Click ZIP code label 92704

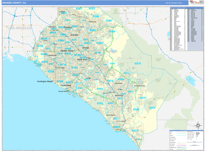tap(74, 68)
